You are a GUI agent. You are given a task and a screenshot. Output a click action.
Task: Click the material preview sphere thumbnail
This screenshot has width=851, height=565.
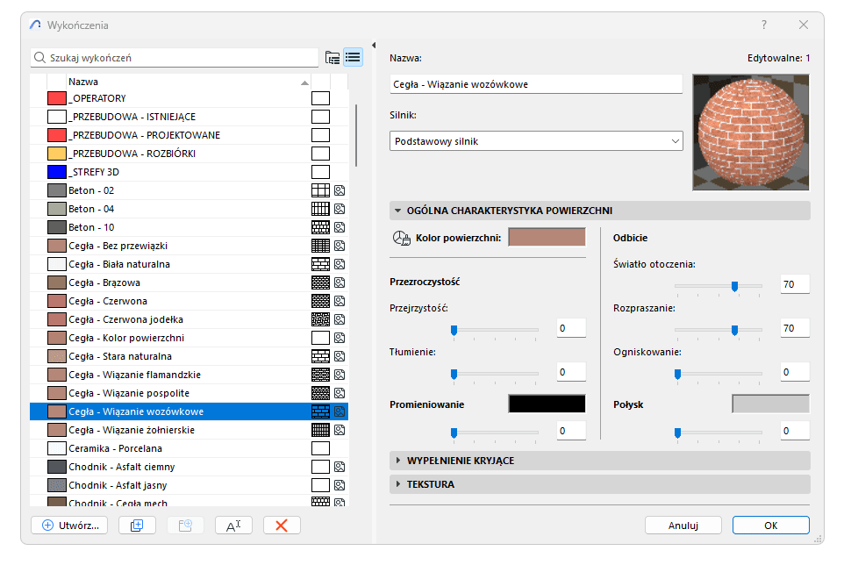[750, 132]
